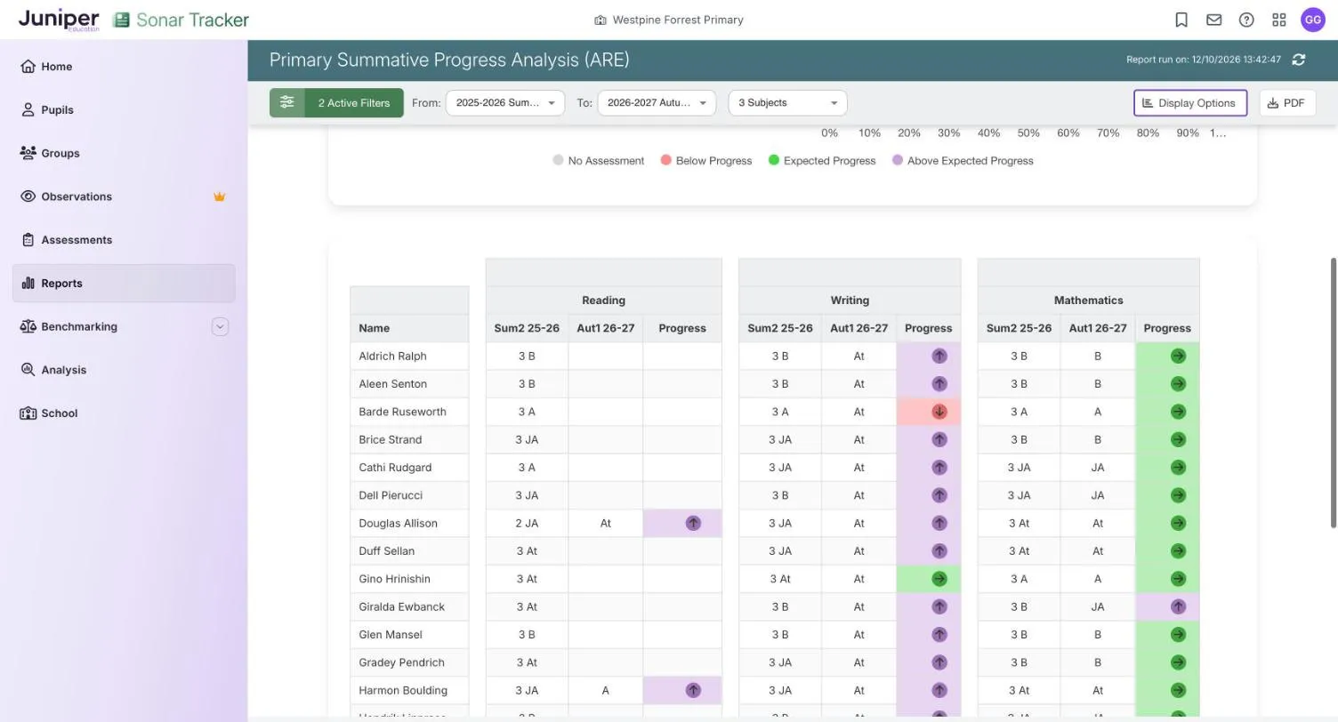Image resolution: width=1338 pixels, height=722 pixels.
Task: Toggle the Expected Progress legend item
Action: click(822, 161)
